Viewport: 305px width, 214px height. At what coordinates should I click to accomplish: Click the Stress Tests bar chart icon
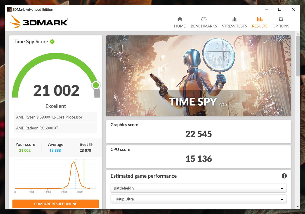(234, 19)
